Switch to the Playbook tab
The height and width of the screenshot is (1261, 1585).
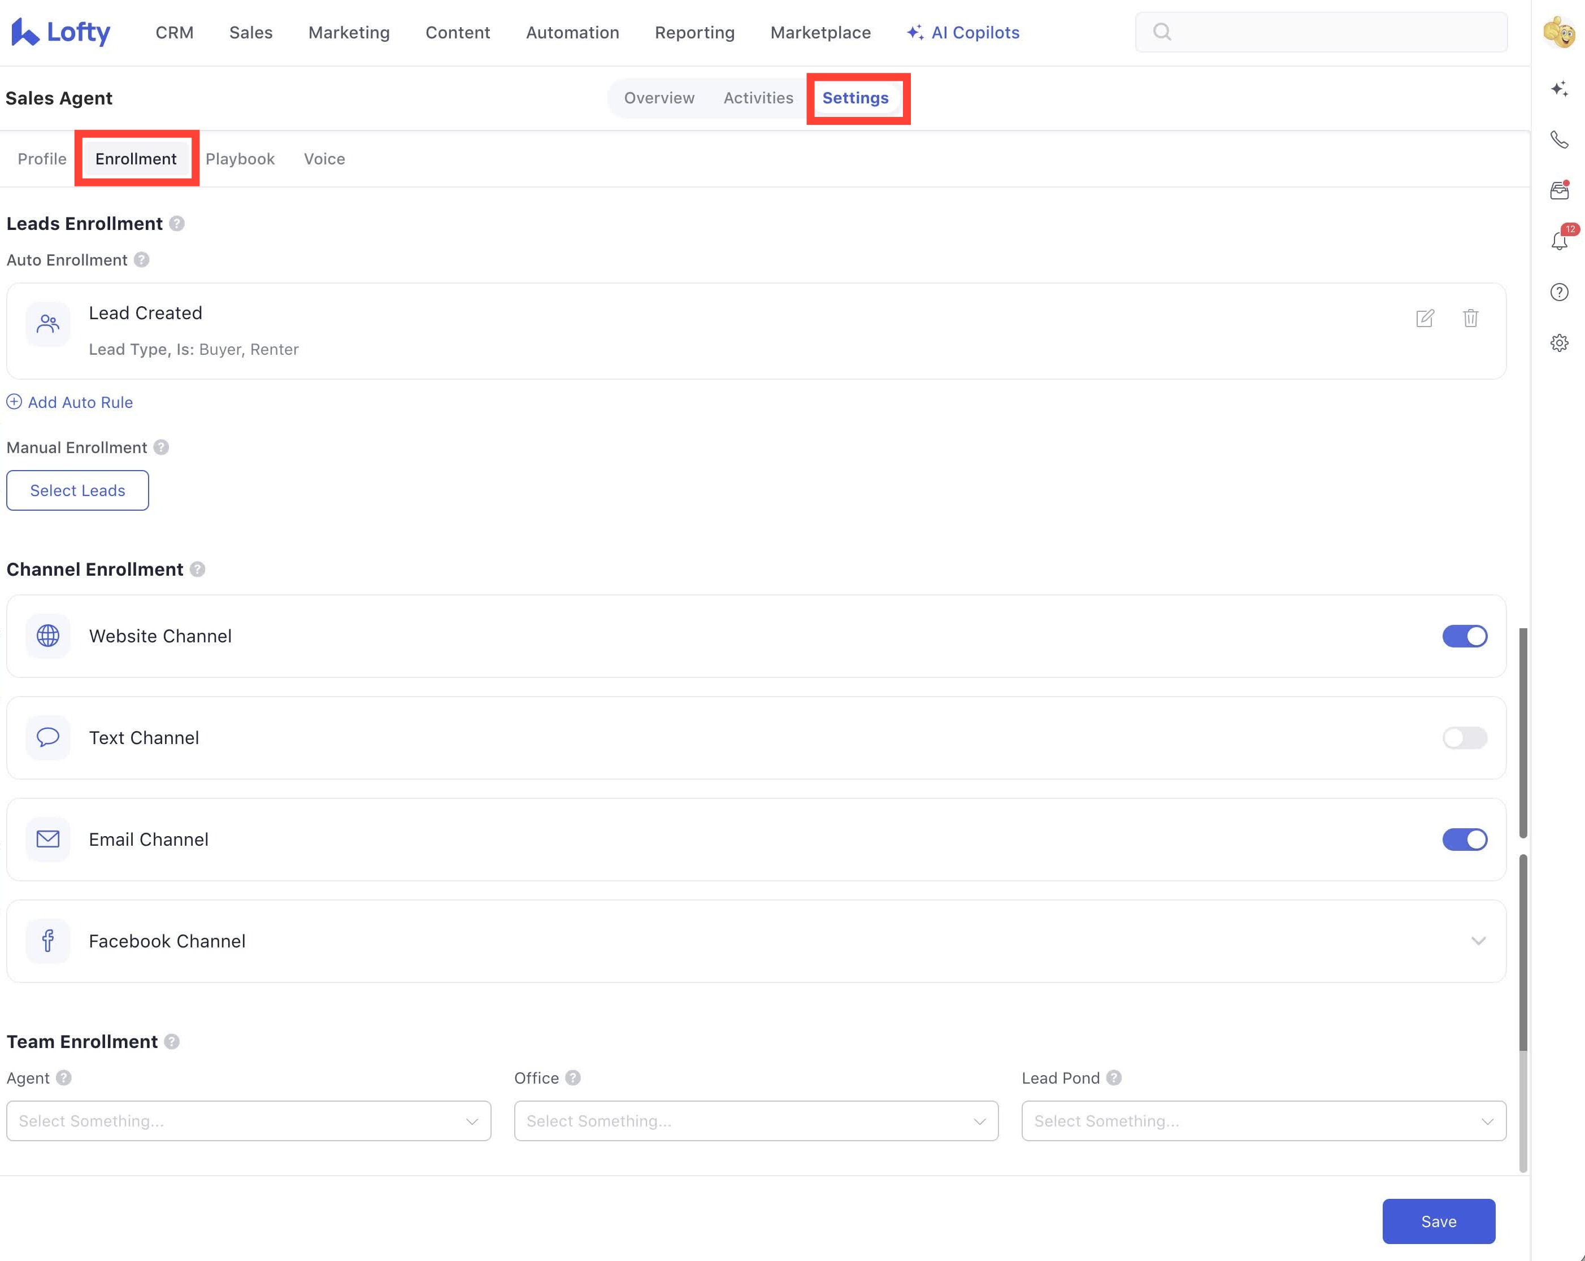pos(240,159)
